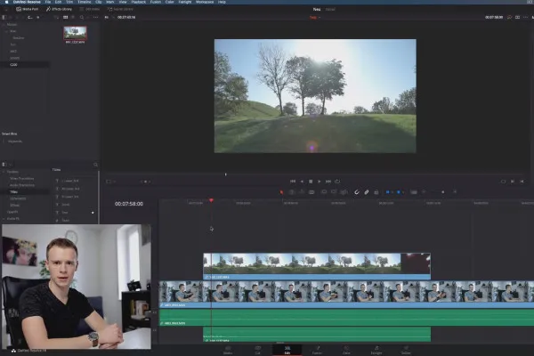The image size is (534, 356).
Task: Click the timeline zoom out minus
Action: pos(424,192)
